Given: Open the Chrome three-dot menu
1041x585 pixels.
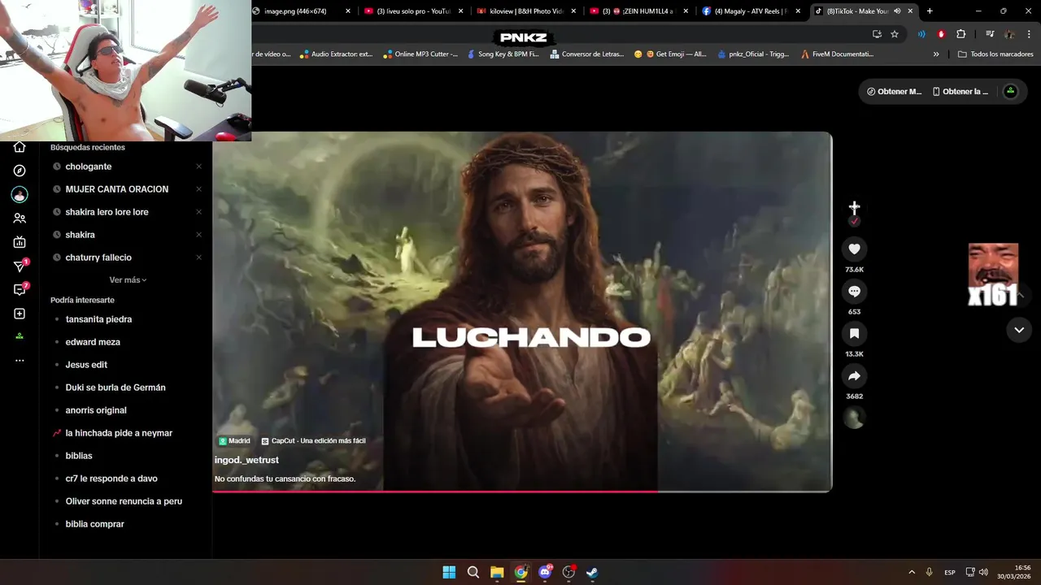Looking at the screenshot, I should [x=1029, y=34].
